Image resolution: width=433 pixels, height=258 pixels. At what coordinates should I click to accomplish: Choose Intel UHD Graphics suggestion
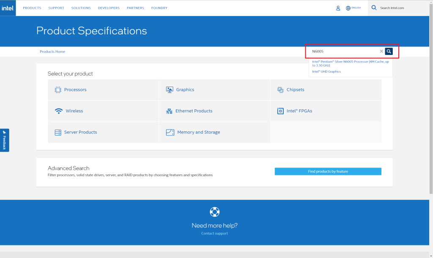[x=326, y=72]
